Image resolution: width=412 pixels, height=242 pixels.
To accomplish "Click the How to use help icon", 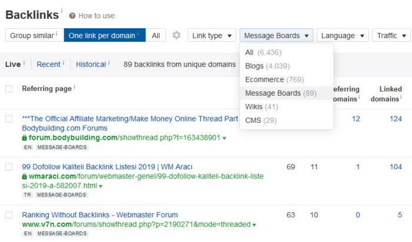I will coord(72,16).
